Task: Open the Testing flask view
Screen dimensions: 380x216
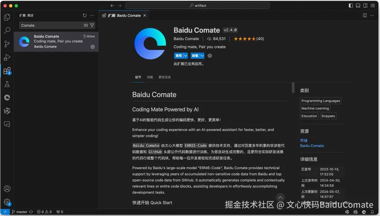Action: (7, 84)
